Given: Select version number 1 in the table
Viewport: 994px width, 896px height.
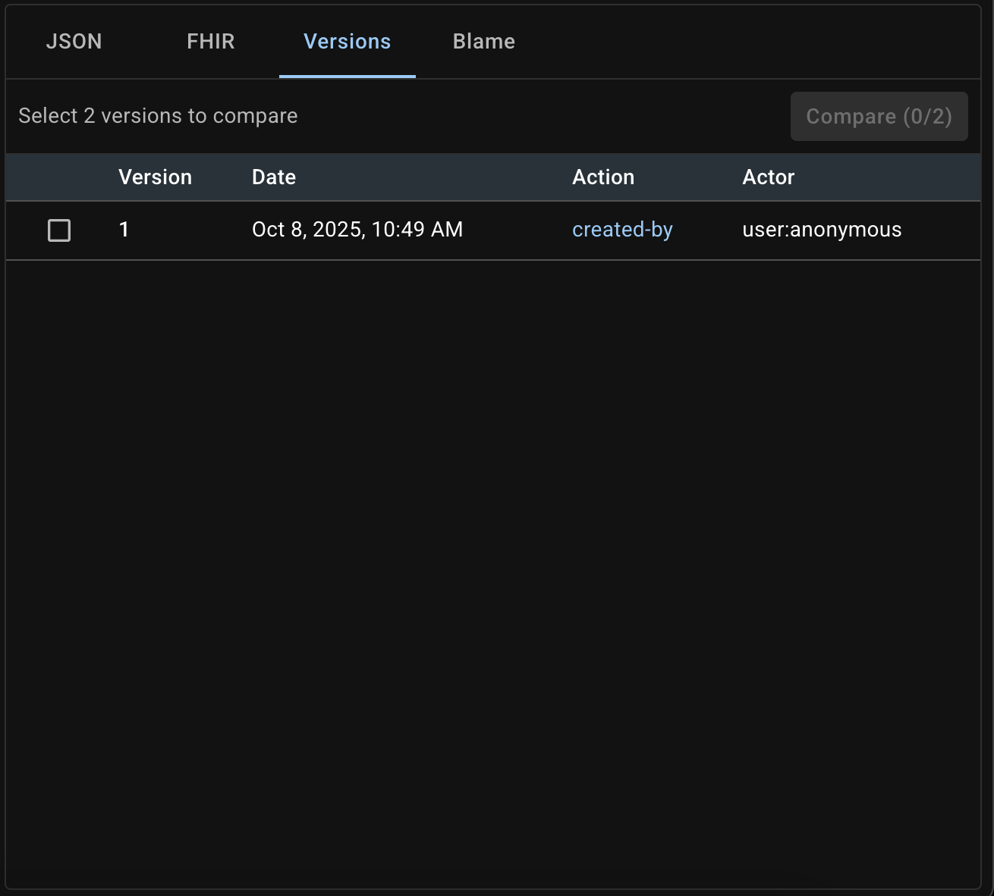Looking at the screenshot, I should click(x=124, y=230).
